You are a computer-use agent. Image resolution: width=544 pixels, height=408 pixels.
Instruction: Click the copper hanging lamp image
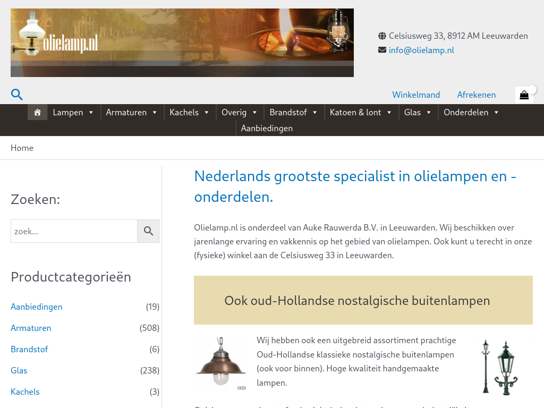tap(221, 364)
